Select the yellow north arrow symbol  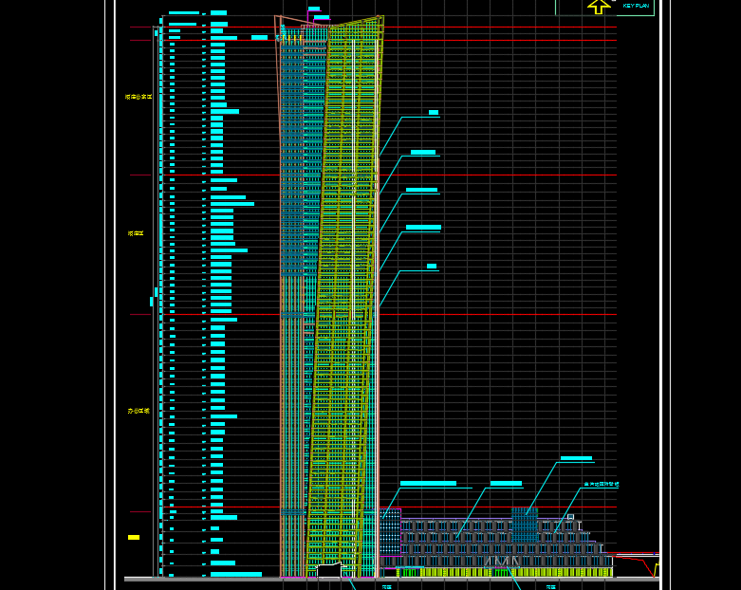(x=599, y=7)
